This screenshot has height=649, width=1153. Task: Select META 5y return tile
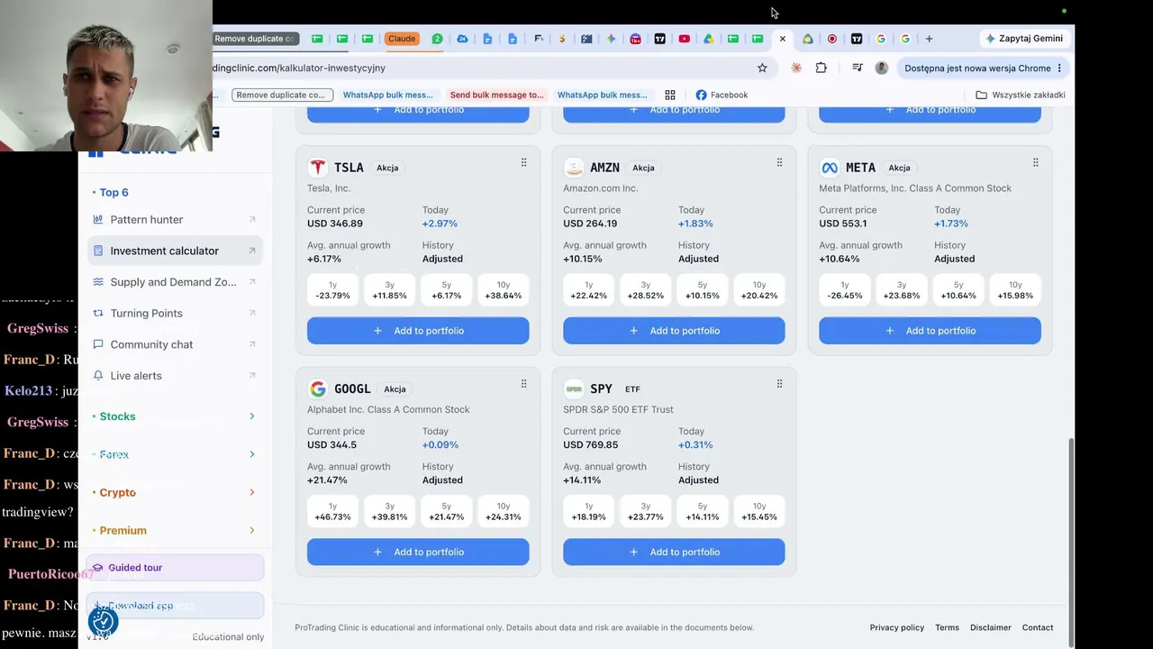(958, 290)
